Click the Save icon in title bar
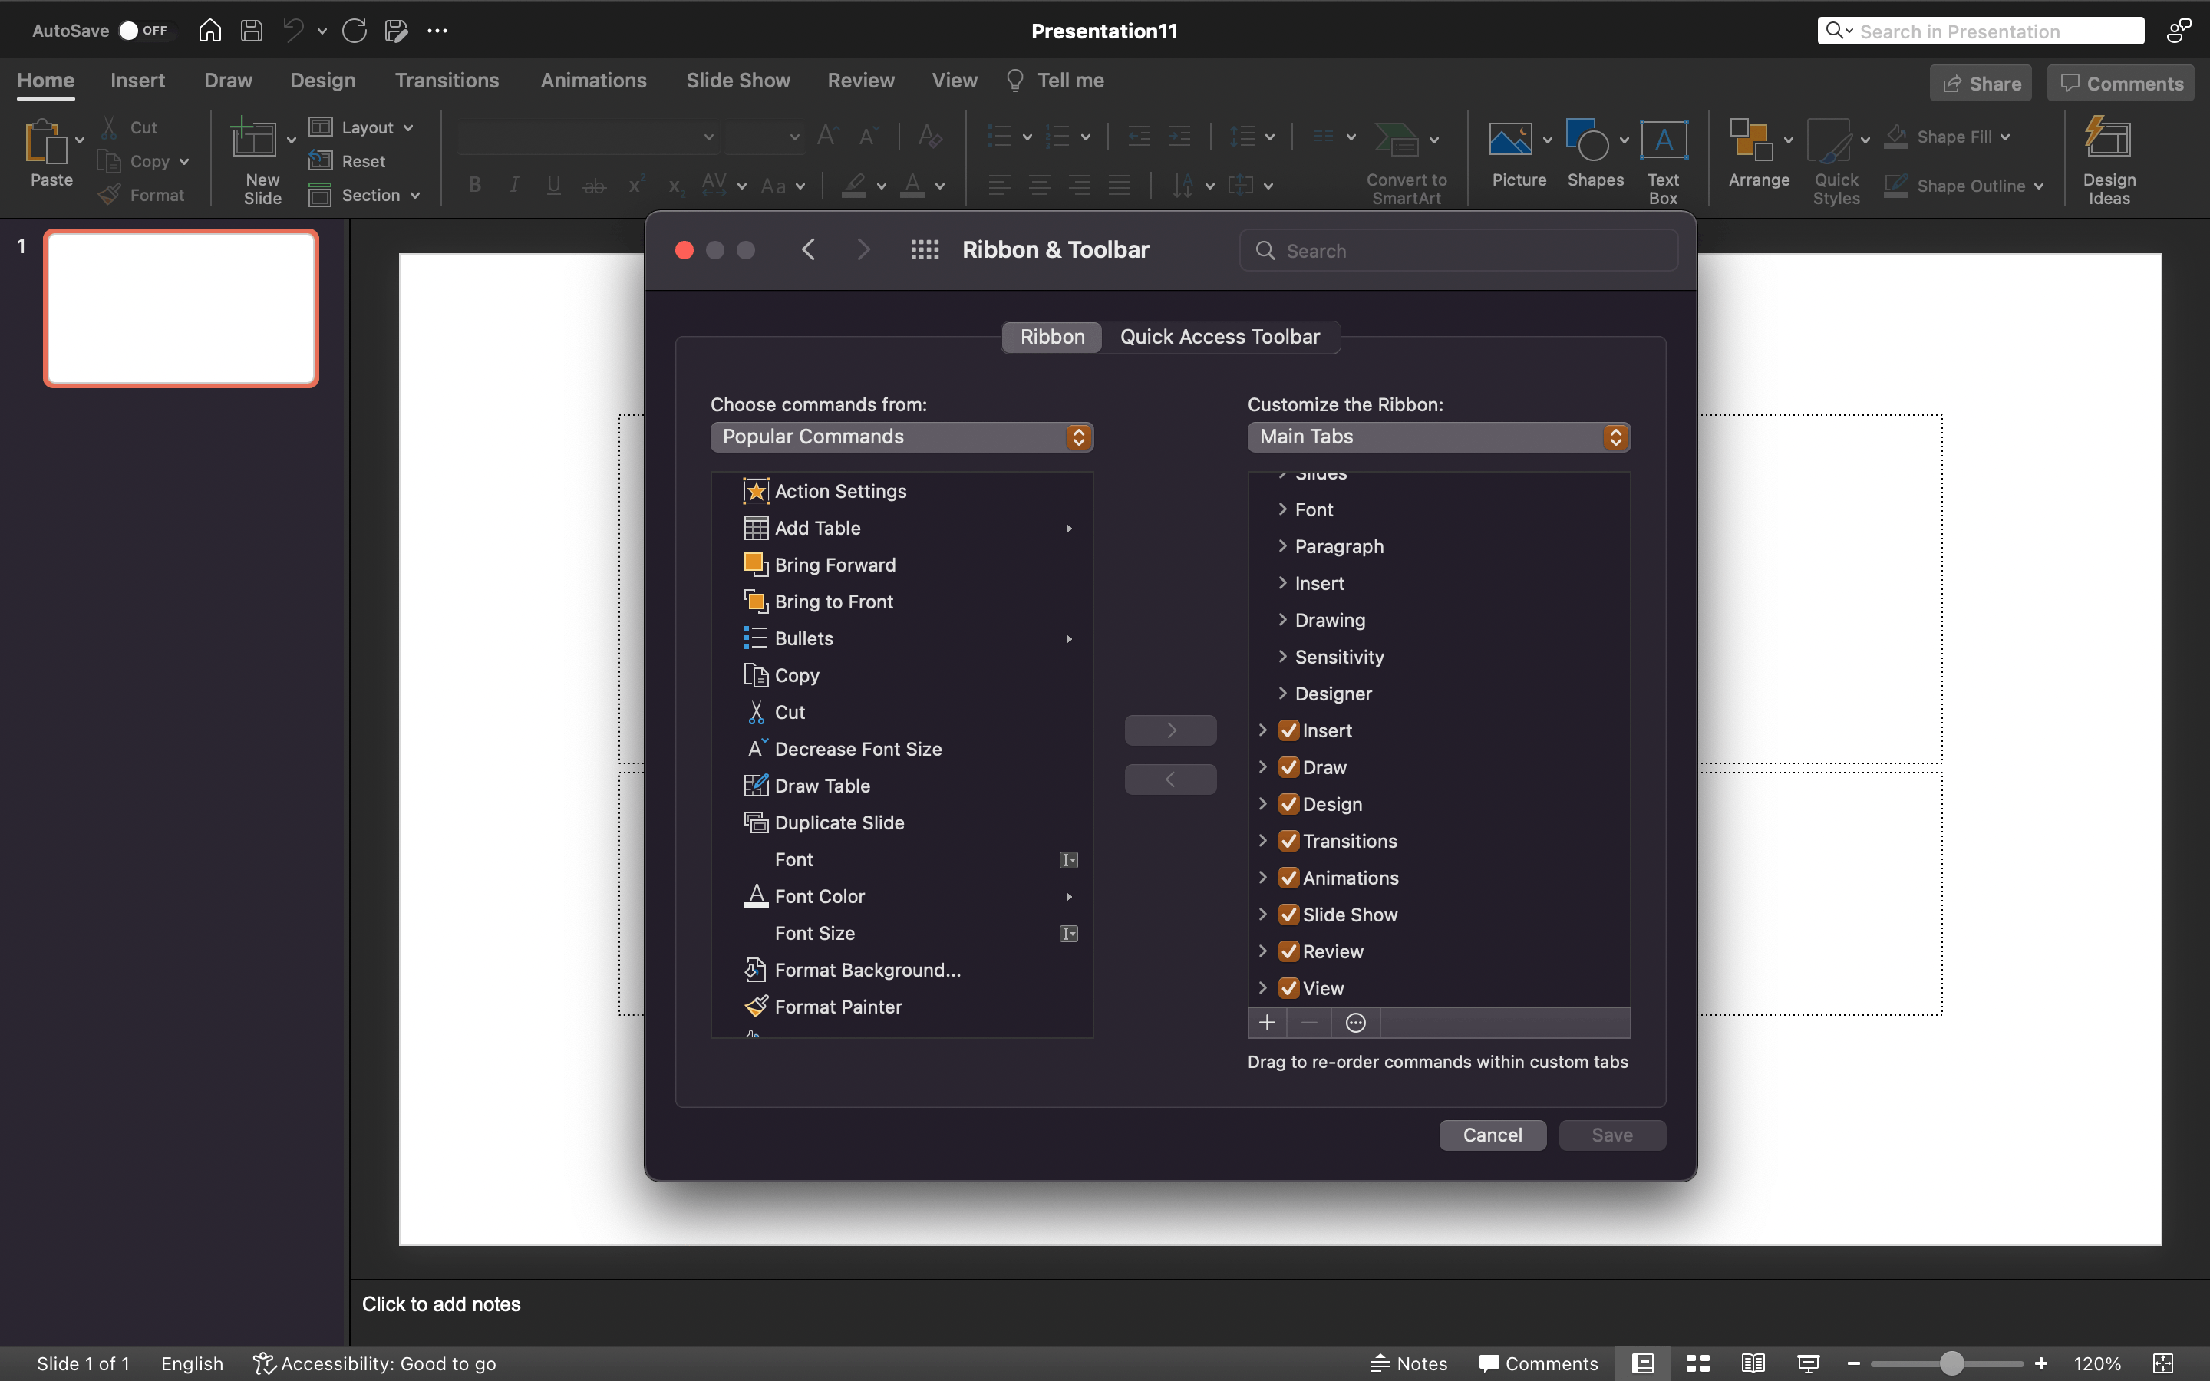Image resolution: width=2210 pixels, height=1381 pixels. 251,30
